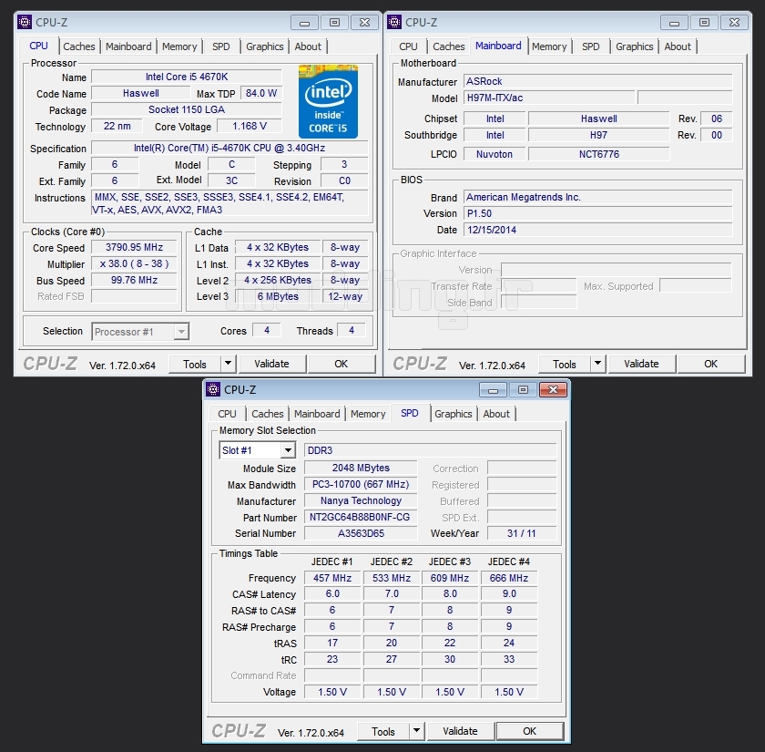Click Bus Speed value 99.76 MHz

coord(134,280)
